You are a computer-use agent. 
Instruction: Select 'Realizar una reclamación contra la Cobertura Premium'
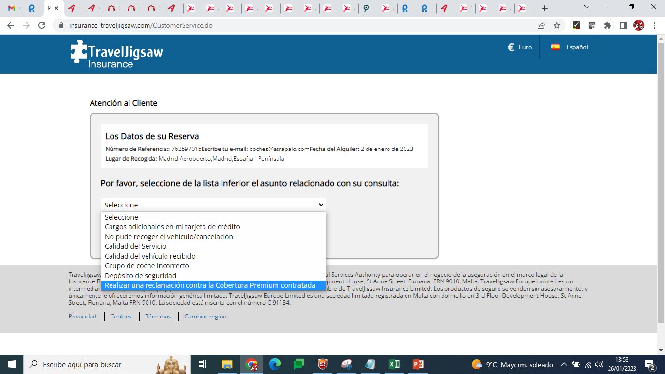[x=213, y=285]
